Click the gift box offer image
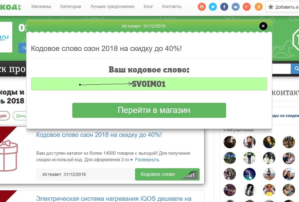299x202 pixels. (x=9, y=156)
